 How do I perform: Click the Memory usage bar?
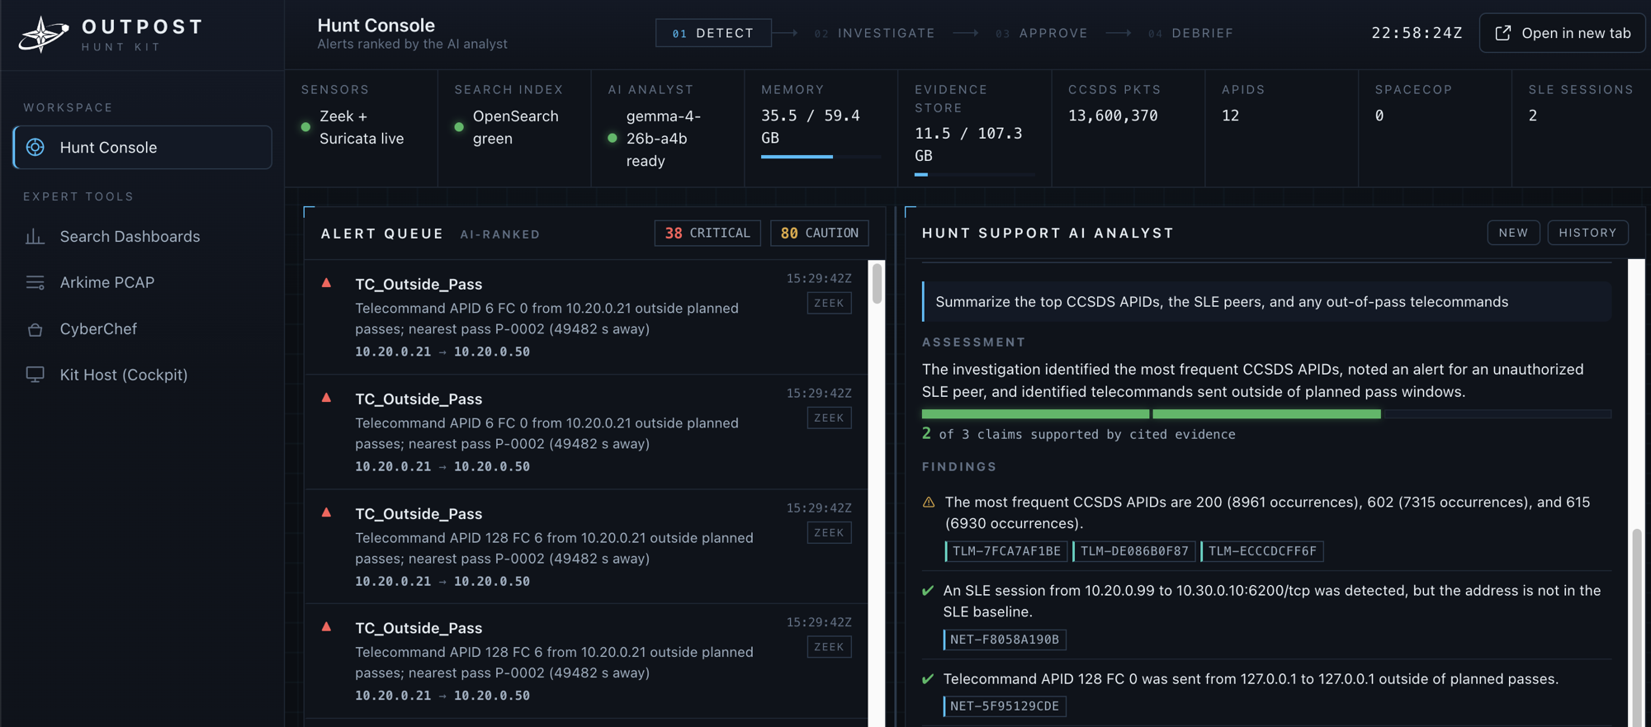(821, 156)
